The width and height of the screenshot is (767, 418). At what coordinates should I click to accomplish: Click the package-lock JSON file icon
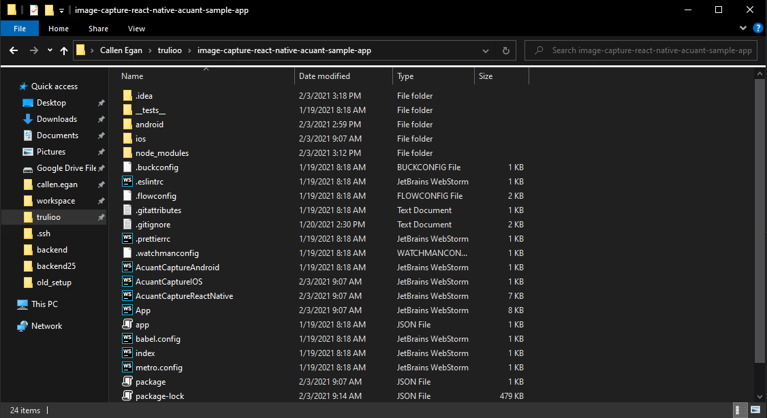pyautogui.click(x=127, y=396)
